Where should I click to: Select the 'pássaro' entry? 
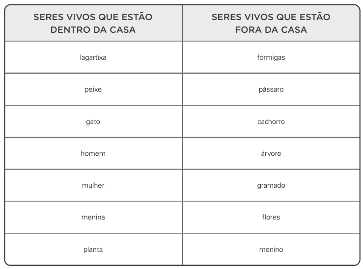click(271, 90)
